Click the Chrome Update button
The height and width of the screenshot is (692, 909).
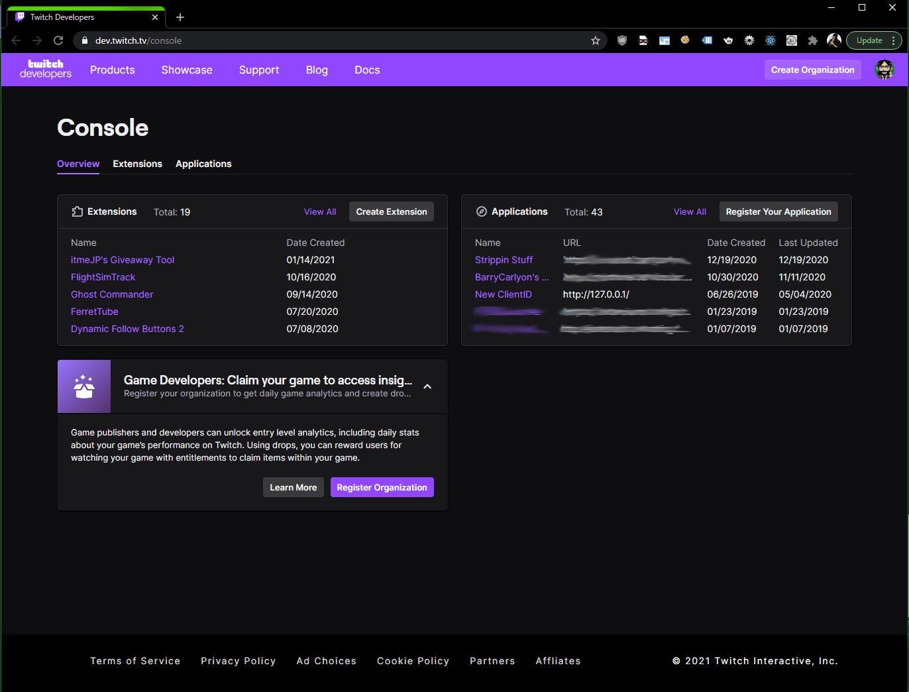pyautogui.click(x=869, y=40)
